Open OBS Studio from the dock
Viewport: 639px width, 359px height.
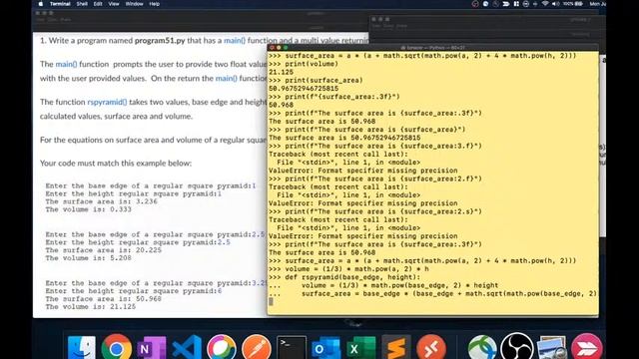click(517, 346)
